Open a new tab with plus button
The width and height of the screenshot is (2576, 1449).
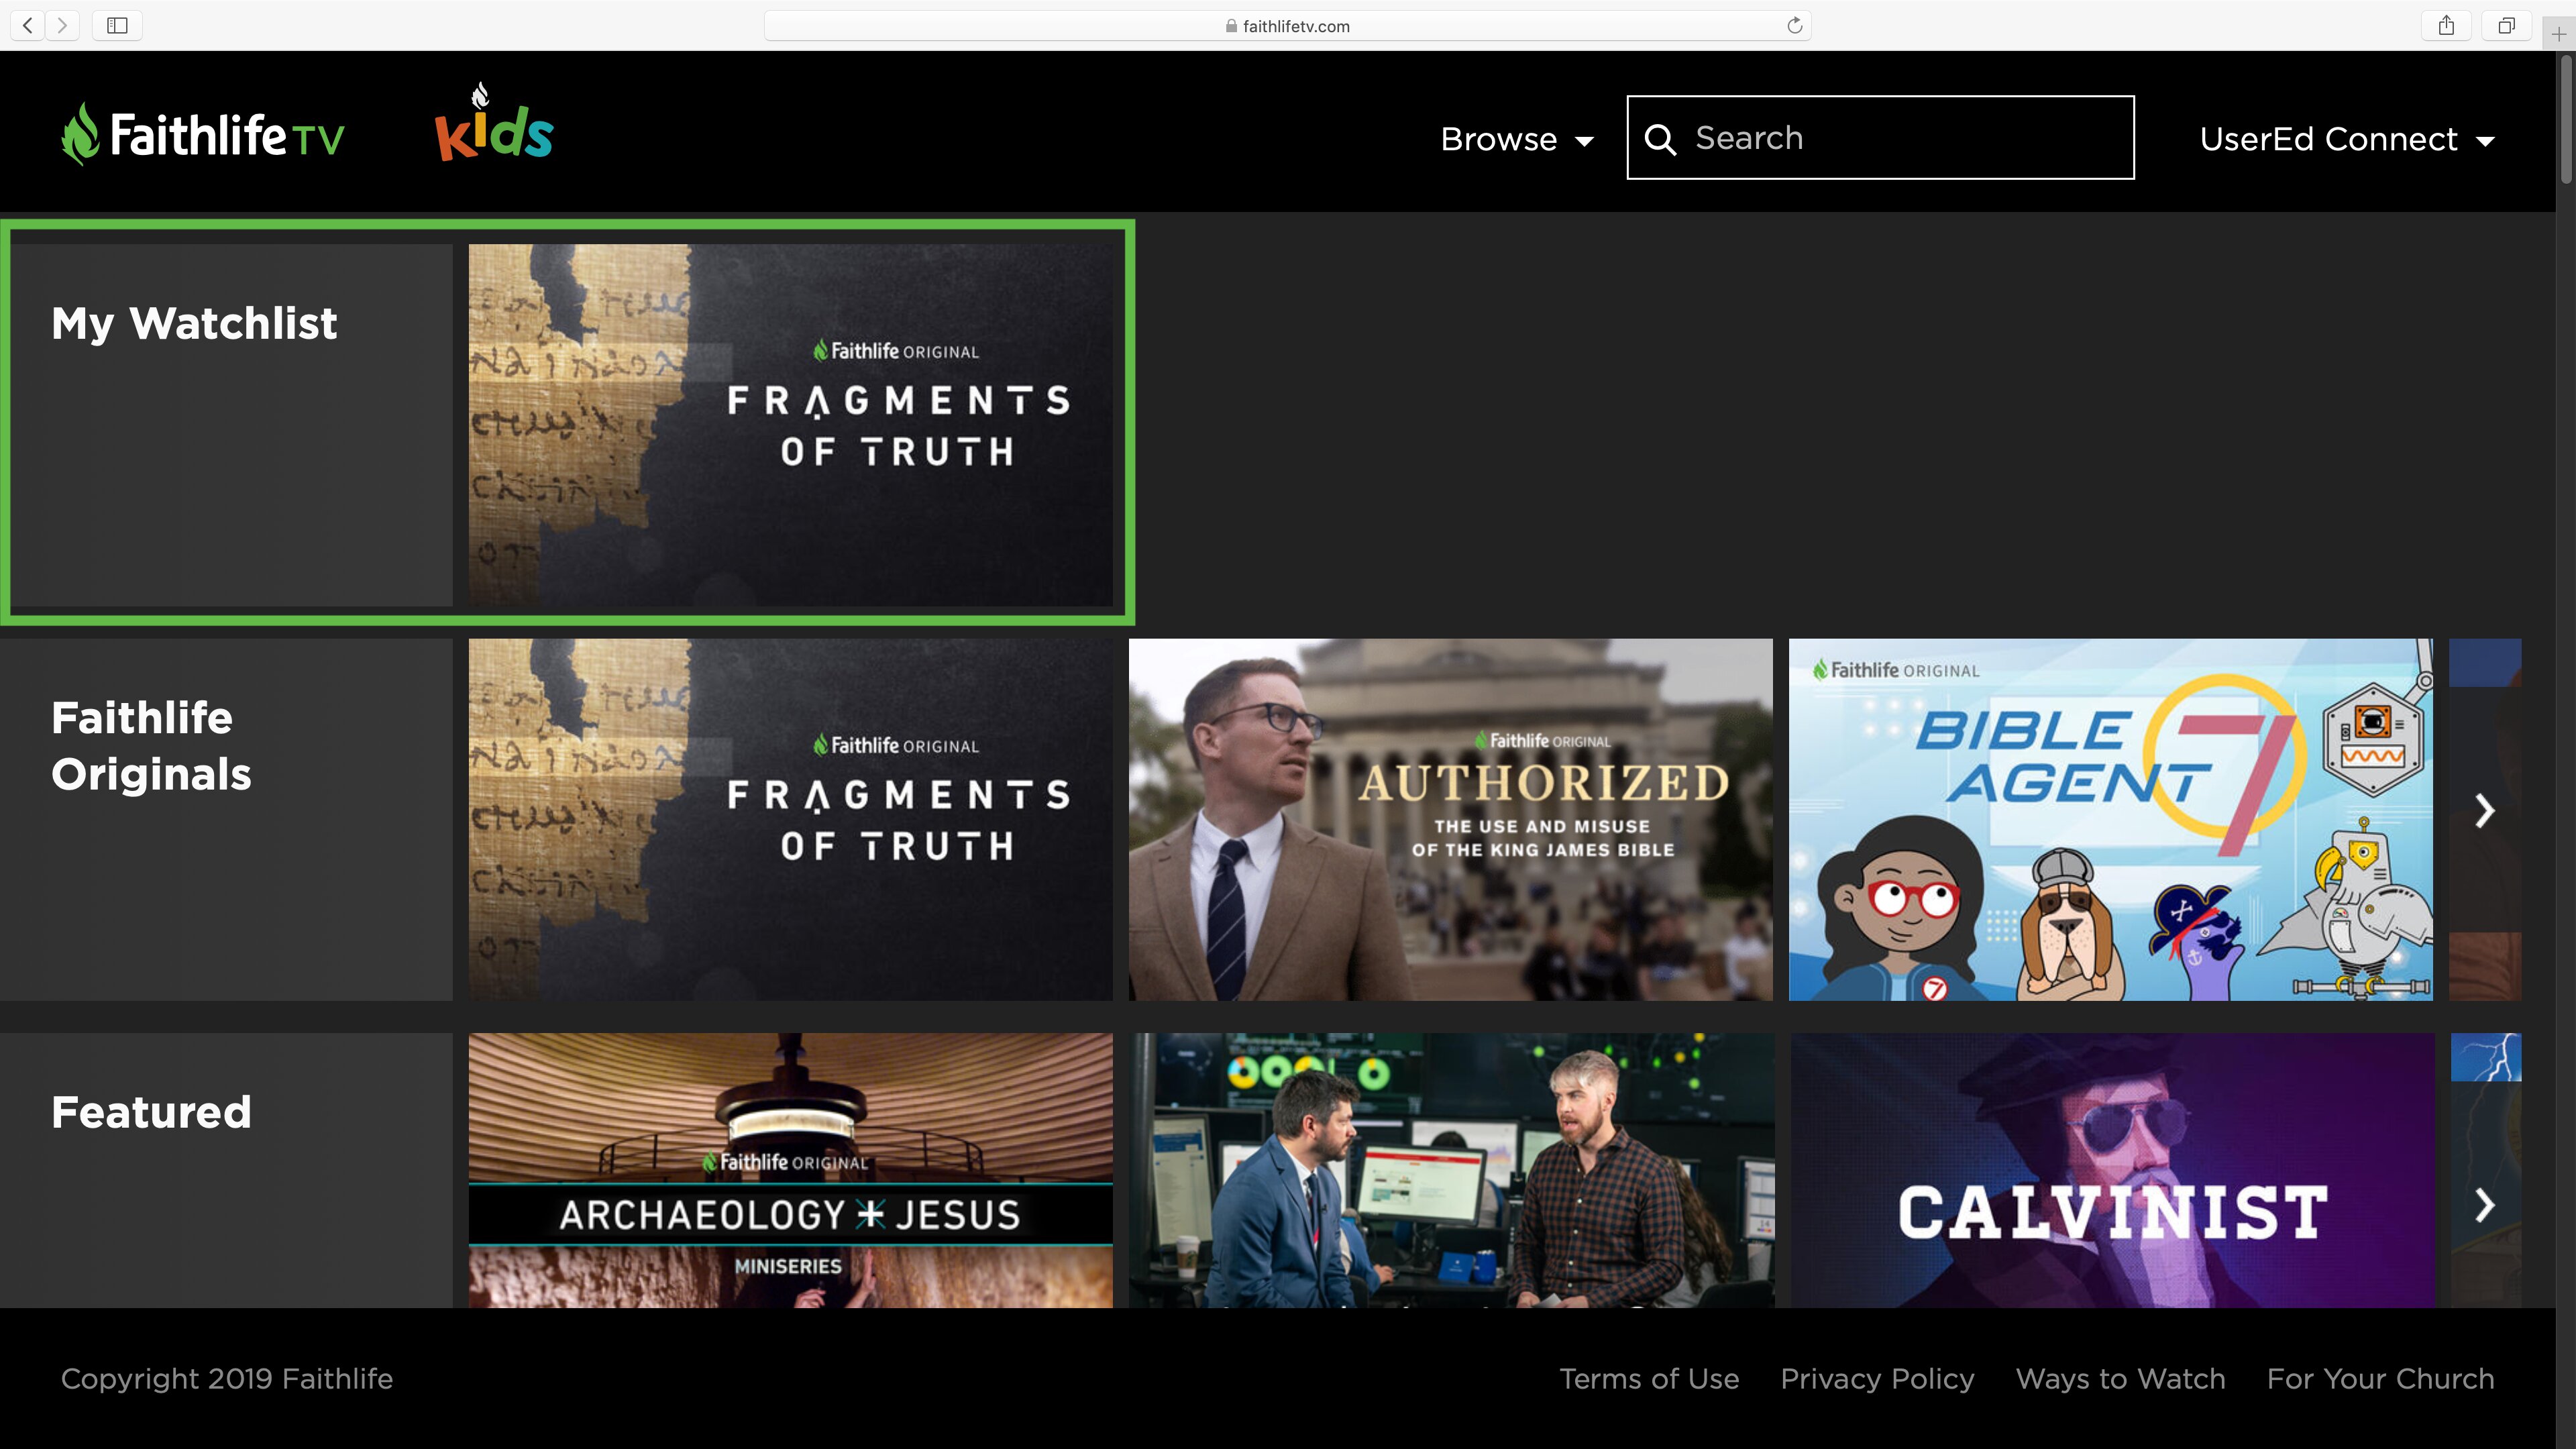[2559, 34]
